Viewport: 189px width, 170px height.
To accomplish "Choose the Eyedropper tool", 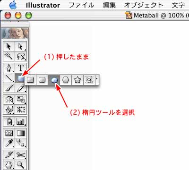I will point(9,143).
